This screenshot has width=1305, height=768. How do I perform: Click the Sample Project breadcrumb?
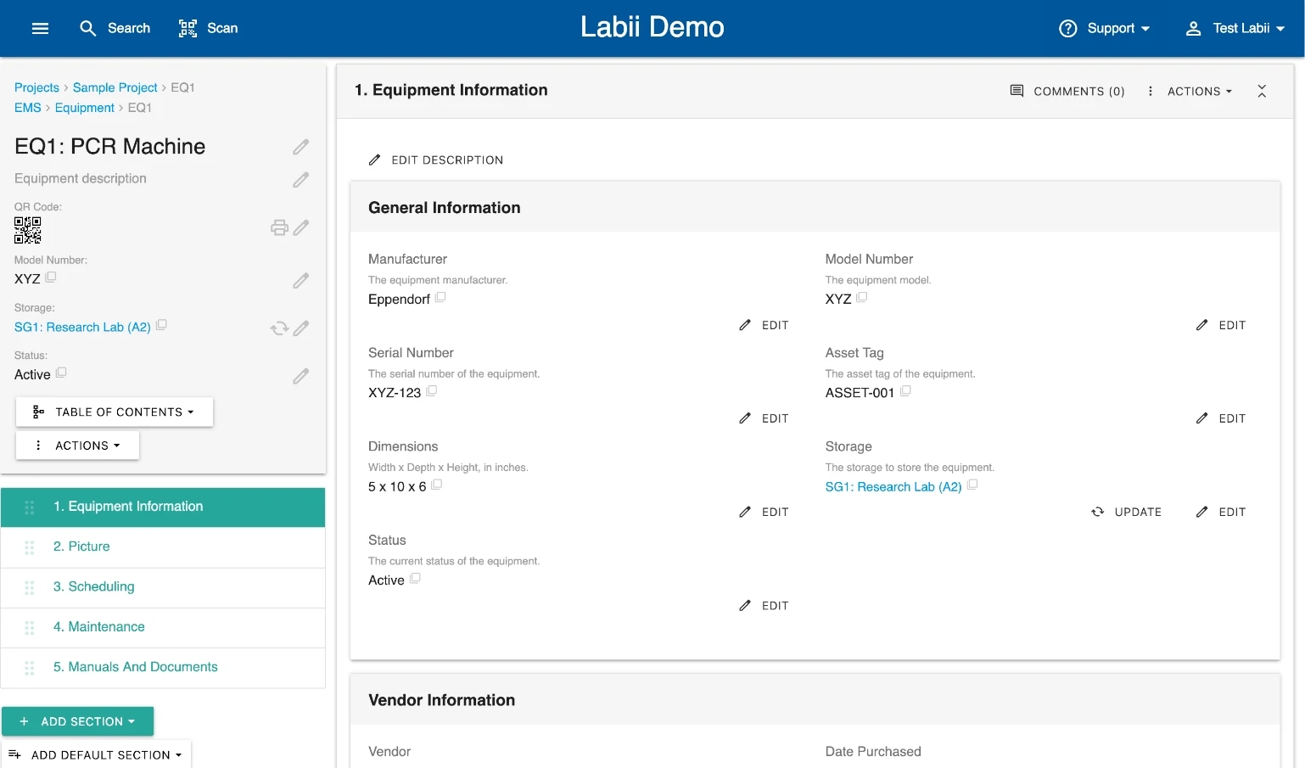115,87
